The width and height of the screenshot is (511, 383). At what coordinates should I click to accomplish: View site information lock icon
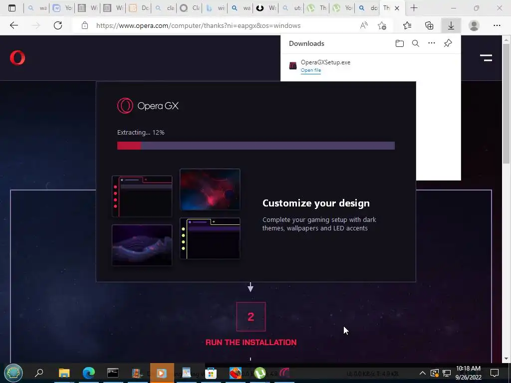(x=85, y=25)
